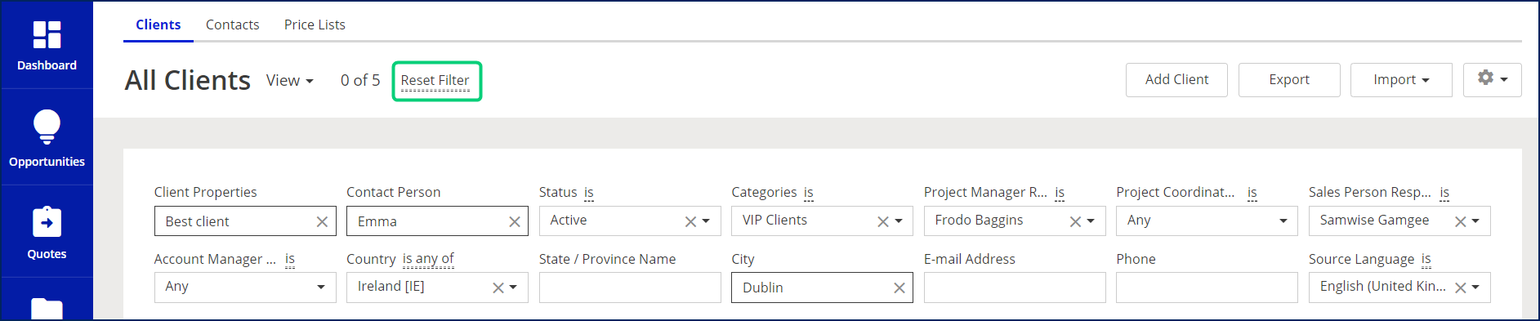
Task: Click the Add Client button
Action: coord(1176,79)
